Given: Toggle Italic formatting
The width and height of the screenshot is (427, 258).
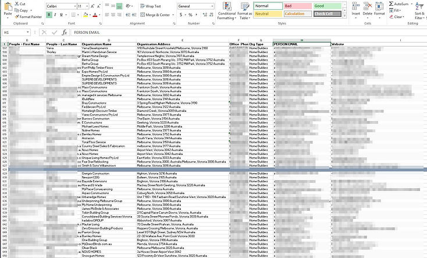Looking at the screenshot, I should [55, 15].
